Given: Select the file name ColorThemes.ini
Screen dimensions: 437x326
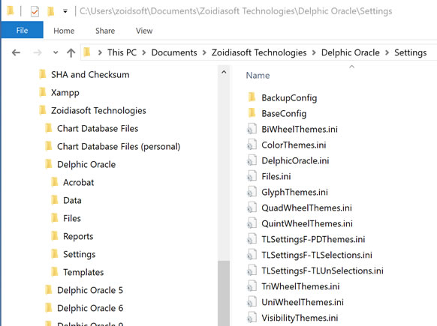Looking at the screenshot, I should click(x=294, y=145).
